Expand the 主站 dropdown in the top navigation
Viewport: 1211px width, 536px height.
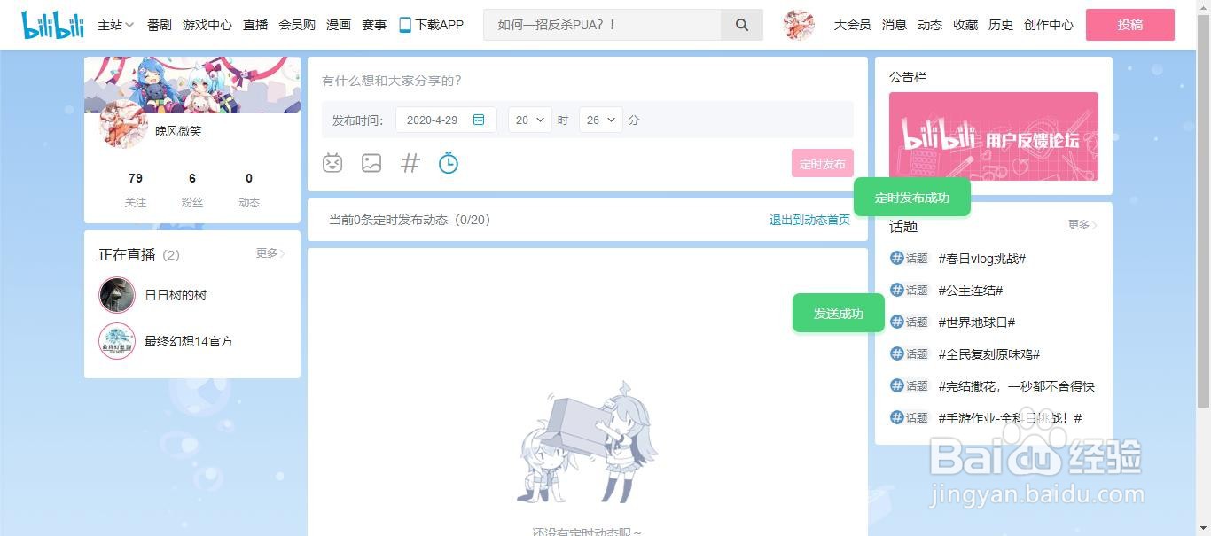pyautogui.click(x=114, y=25)
